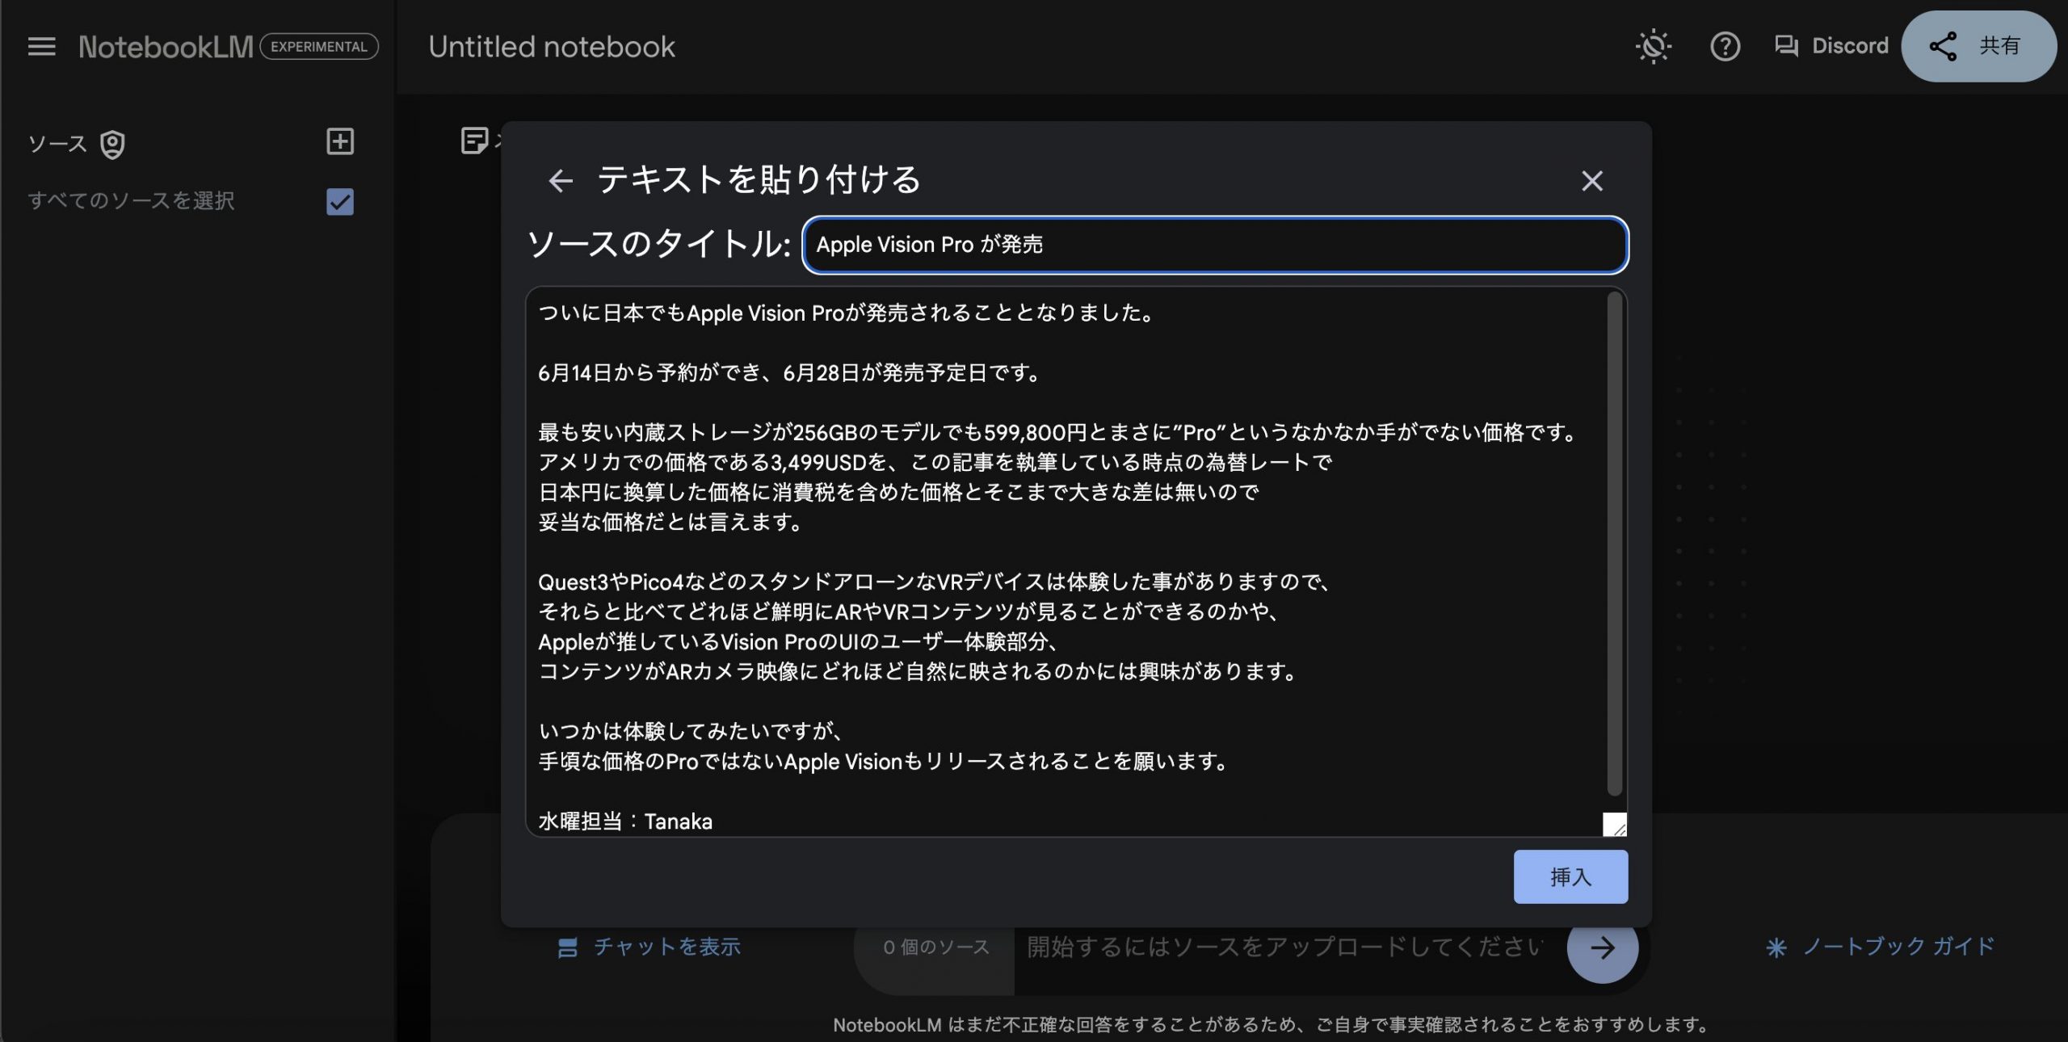Click the 挿入 insert button
Image resolution: width=2068 pixels, height=1042 pixels.
(x=1570, y=876)
